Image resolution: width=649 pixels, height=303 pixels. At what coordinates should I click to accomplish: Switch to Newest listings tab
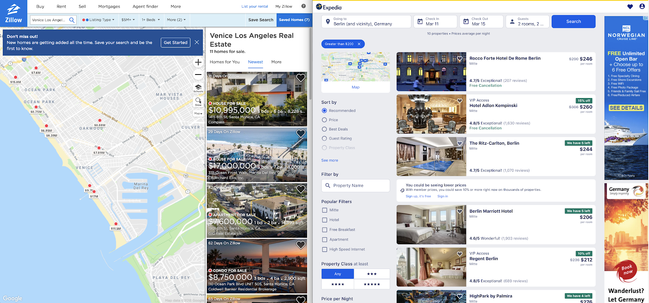point(256,62)
